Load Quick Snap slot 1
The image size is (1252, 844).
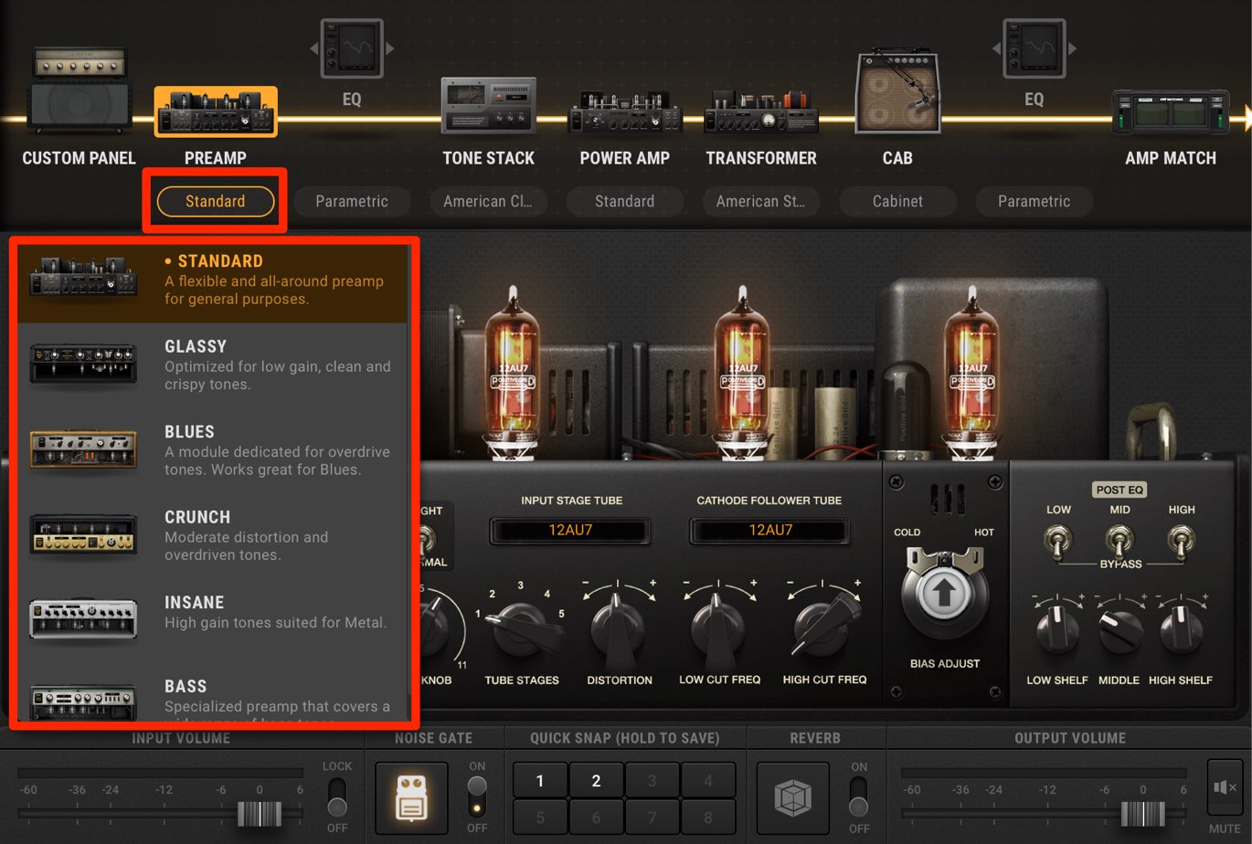[540, 781]
